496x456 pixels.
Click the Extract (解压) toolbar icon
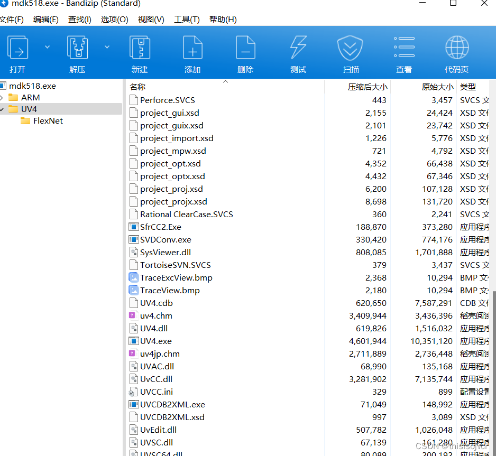[x=77, y=48]
